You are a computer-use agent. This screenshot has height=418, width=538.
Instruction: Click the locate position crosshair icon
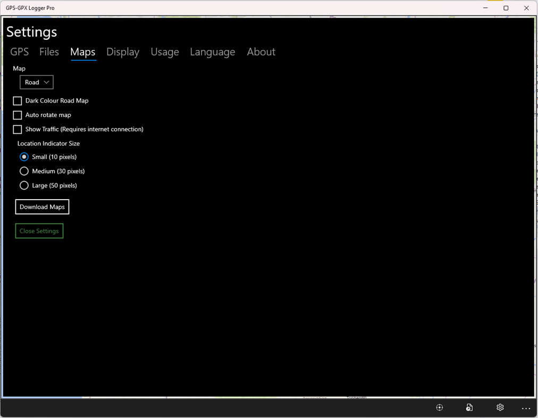pyautogui.click(x=439, y=407)
